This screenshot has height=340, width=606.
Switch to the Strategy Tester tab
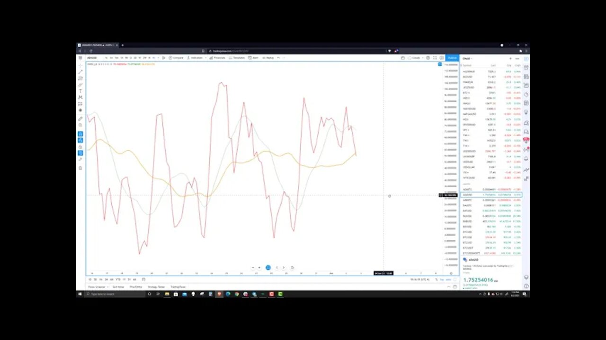click(156, 287)
